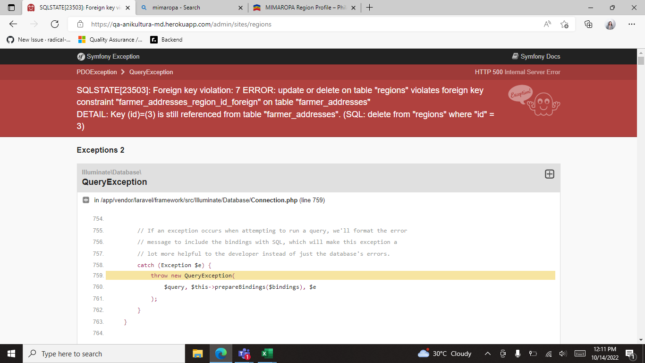Toggle the touch keyboard from the system tray
The image size is (645, 363).
pos(580,354)
